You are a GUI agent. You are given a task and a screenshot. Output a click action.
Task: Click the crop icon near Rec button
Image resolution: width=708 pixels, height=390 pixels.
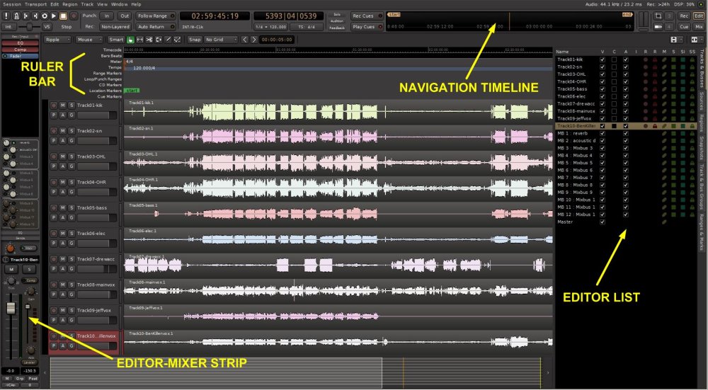click(658, 16)
